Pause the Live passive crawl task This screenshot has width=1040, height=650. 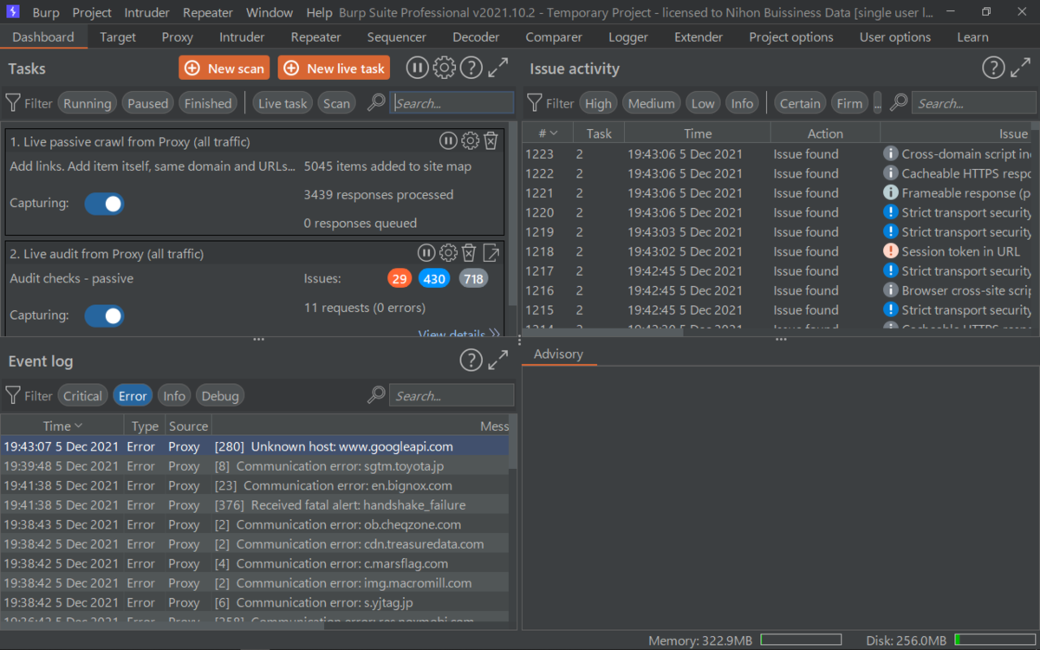(x=448, y=140)
